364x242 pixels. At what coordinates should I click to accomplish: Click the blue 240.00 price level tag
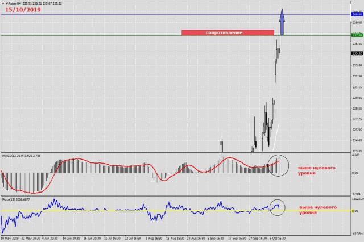(x=357, y=14)
